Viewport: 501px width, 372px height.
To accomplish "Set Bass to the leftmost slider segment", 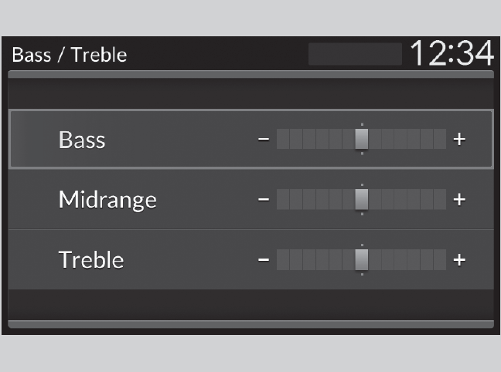I will click(283, 139).
